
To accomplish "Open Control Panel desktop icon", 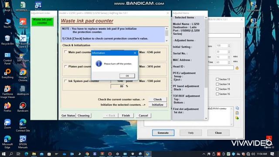I will 7,58.
